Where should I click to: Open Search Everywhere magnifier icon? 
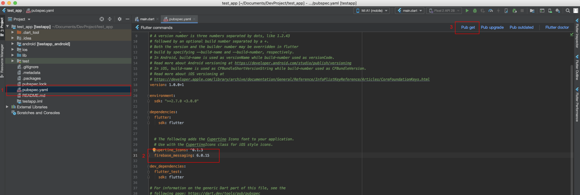tap(568, 11)
